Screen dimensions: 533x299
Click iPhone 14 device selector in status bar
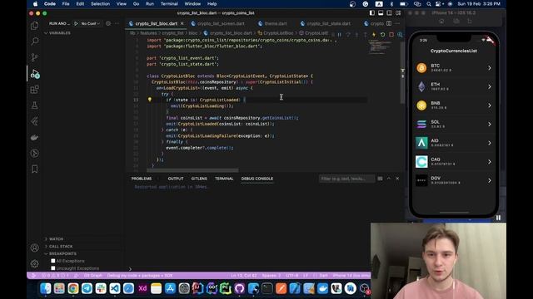[x=351, y=276]
